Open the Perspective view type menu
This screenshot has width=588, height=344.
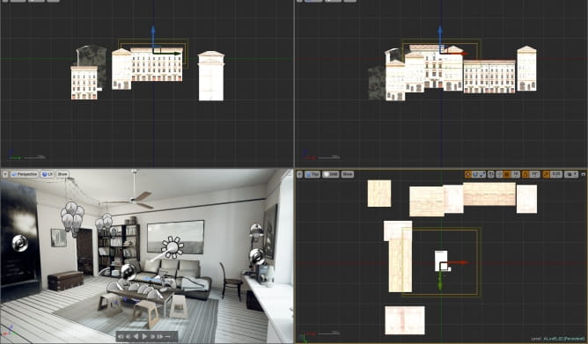[x=25, y=174]
